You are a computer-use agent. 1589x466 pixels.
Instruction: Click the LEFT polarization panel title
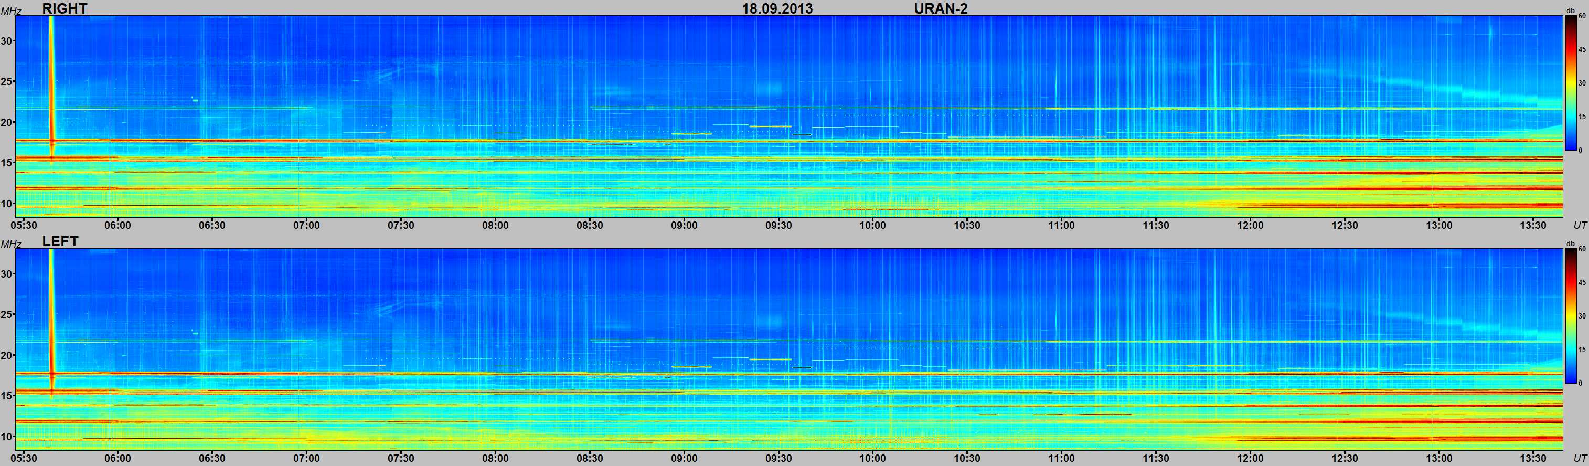(x=60, y=241)
